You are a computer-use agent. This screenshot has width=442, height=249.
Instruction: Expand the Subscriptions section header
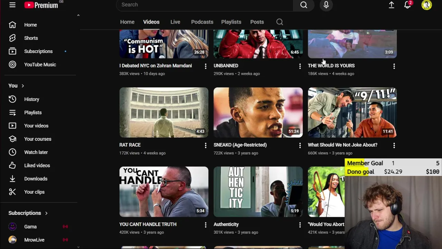[28, 213]
